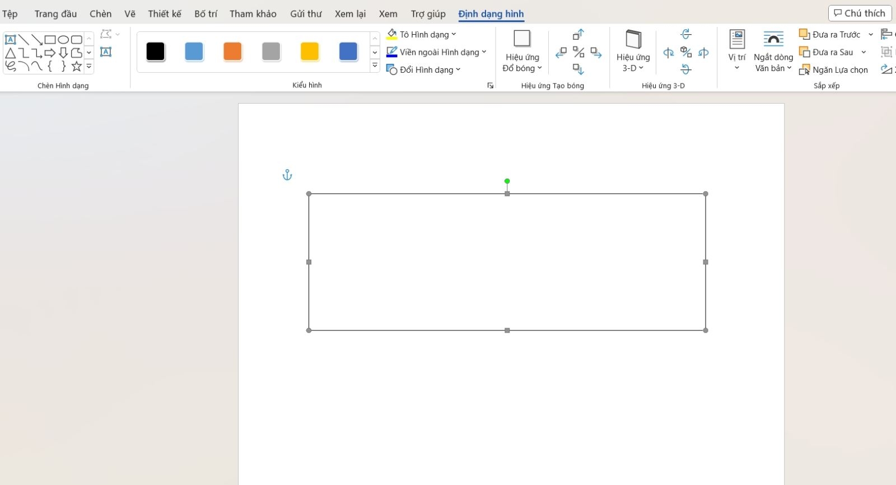Nudge shadow left
The width and height of the screenshot is (896, 485).
click(x=561, y=53)
